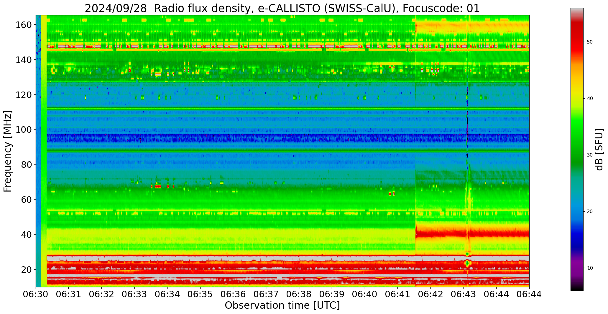The height and width of the screenshot is (314, 608).
Task: Click the 'Frequency [MHz]' y-axis label
Action: 8,151
